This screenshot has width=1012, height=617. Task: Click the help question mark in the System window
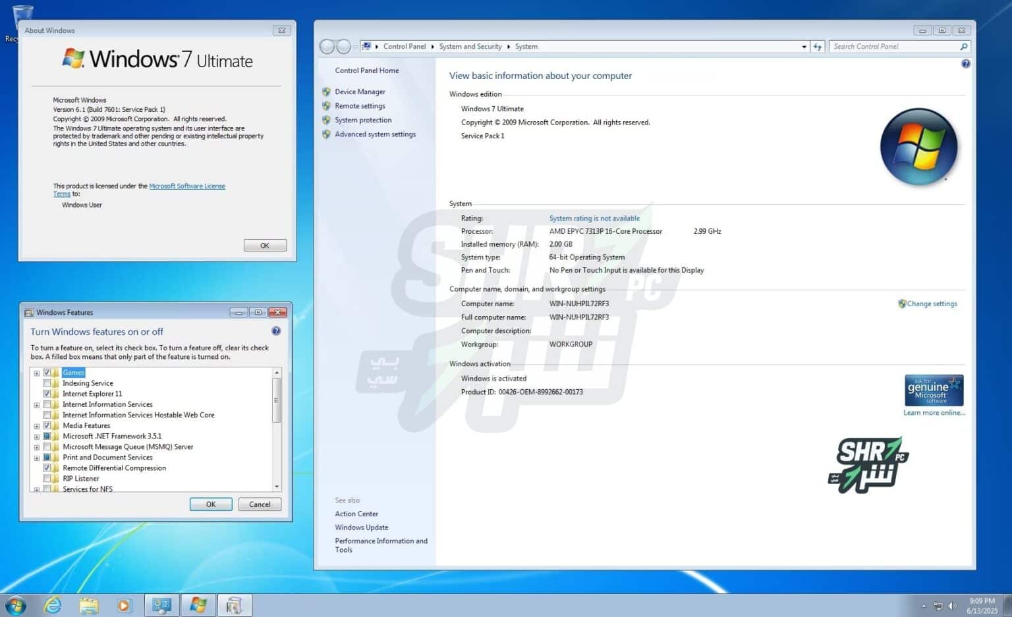pyautogui.click(x=965, y=63)
